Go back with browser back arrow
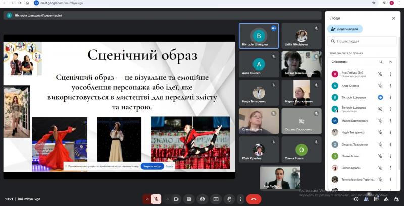The image size is (404, 206). [x=5, y=3]
